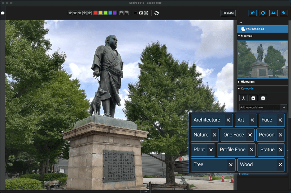Apply the red color label
Screen dimensions: 291x193
tap(96, 13)
